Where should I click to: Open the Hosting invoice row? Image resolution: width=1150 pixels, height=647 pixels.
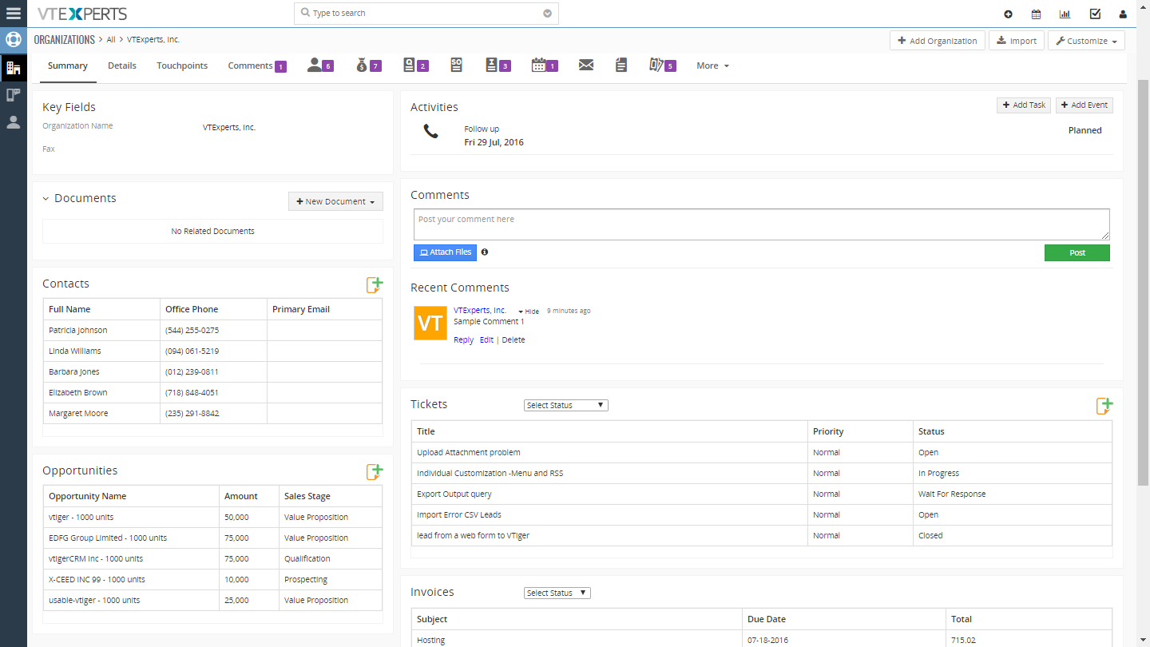762,640
